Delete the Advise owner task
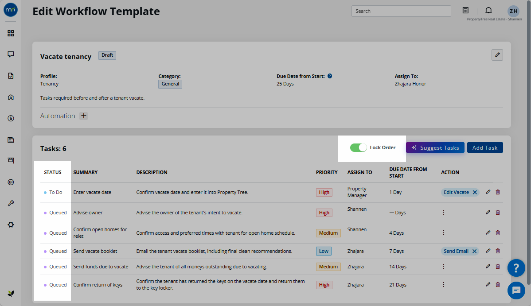 pyautogui.click(x=498, y=212)
